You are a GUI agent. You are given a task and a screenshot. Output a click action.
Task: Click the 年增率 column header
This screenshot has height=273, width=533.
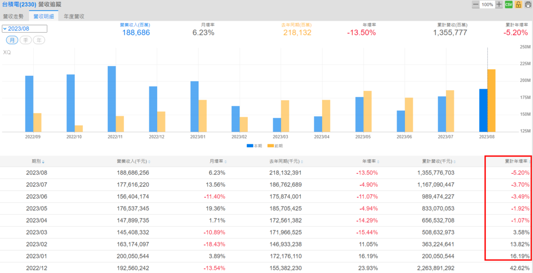(x=370, y=162)
